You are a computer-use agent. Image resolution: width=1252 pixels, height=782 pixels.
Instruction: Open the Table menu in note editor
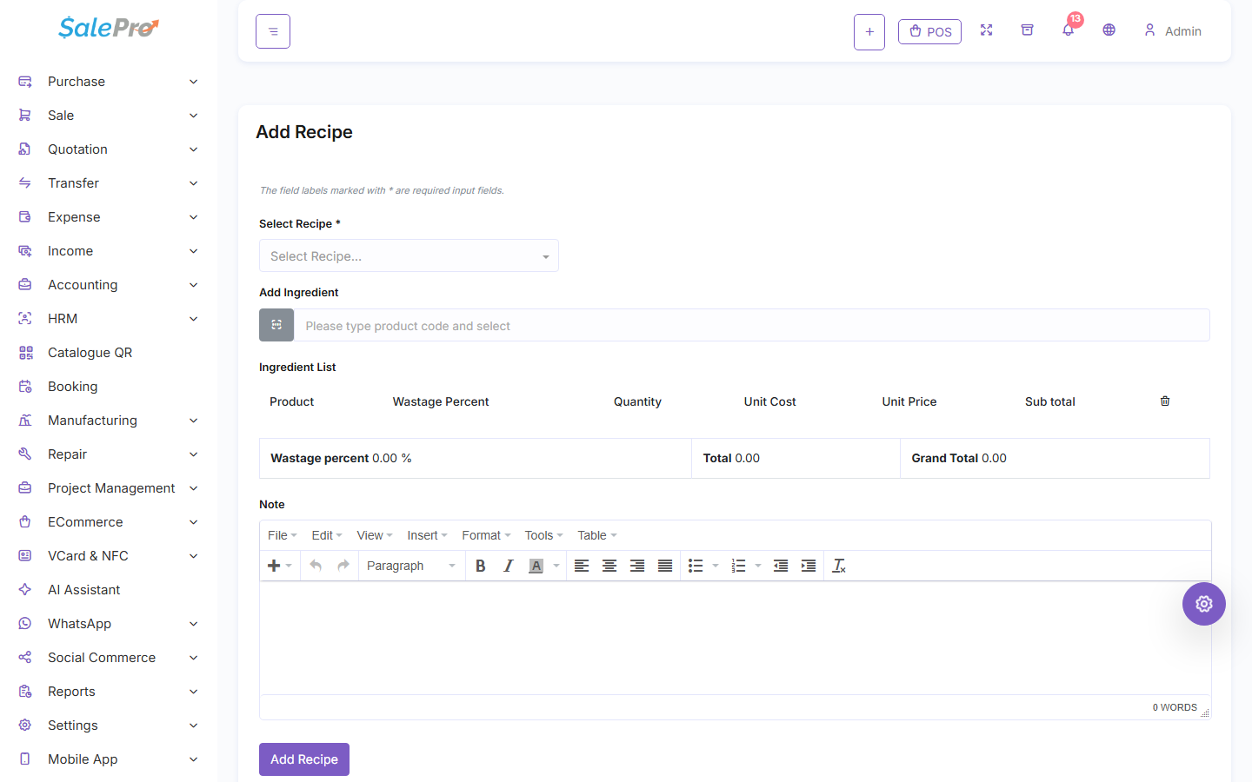pos(597,535)
